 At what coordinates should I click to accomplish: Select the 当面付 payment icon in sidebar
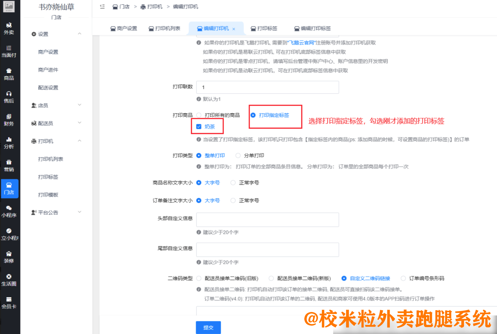[9, 51]
